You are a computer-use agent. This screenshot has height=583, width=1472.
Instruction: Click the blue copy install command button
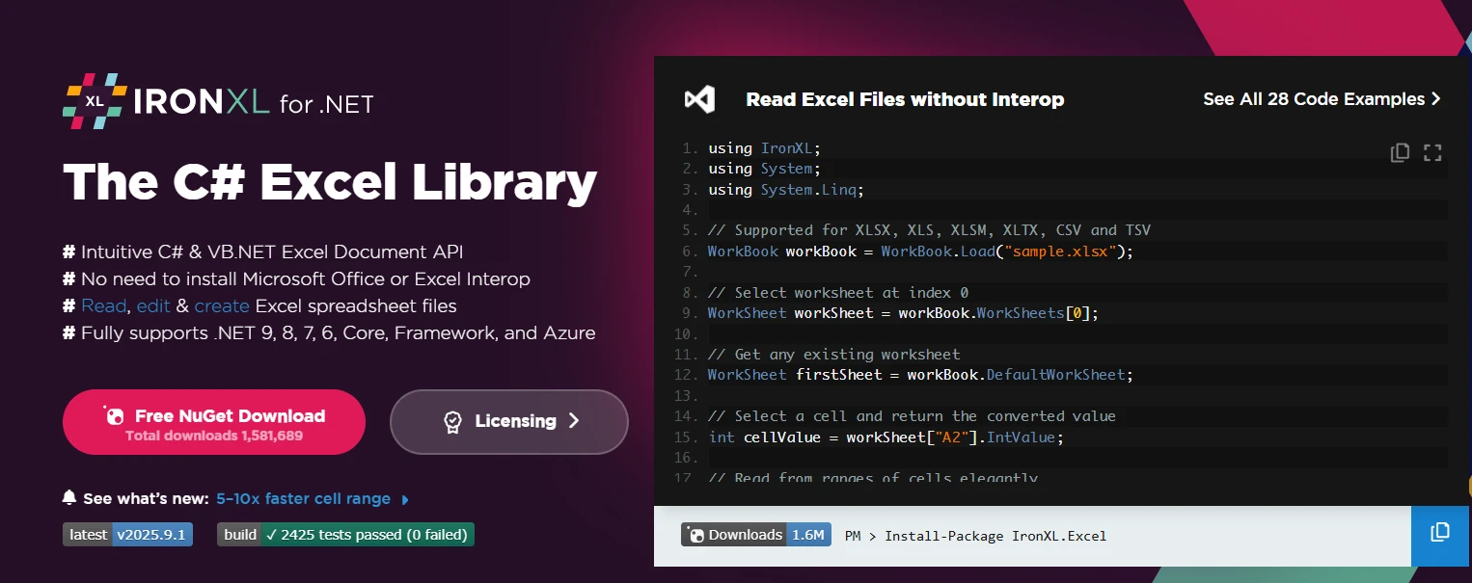1440,532
